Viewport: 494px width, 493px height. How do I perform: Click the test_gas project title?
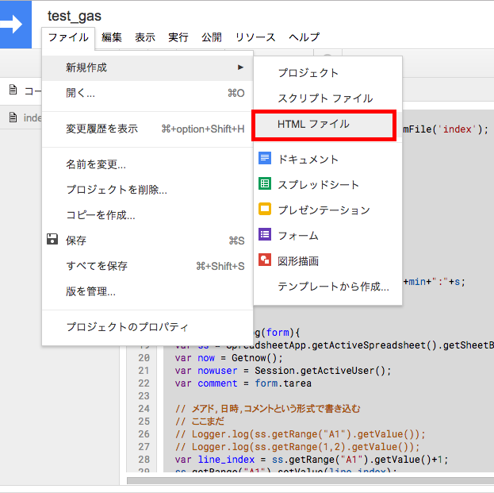pyautogui.click(x=75, y=16)
